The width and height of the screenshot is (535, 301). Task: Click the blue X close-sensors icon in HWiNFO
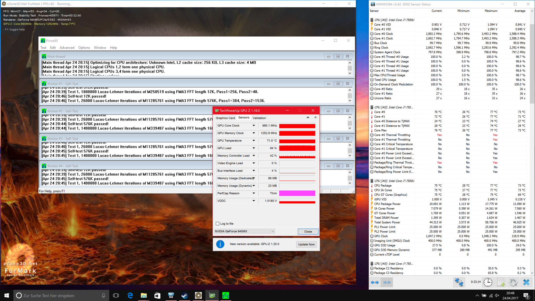(526, 282)
